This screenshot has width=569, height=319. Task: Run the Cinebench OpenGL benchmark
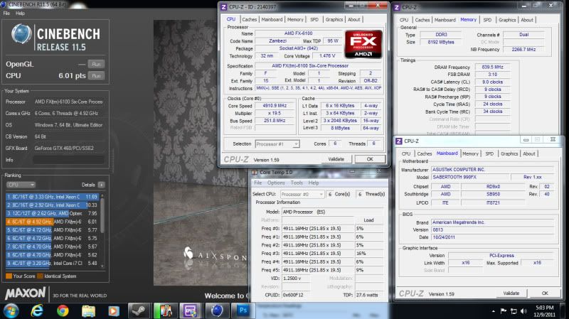(96, 64)
